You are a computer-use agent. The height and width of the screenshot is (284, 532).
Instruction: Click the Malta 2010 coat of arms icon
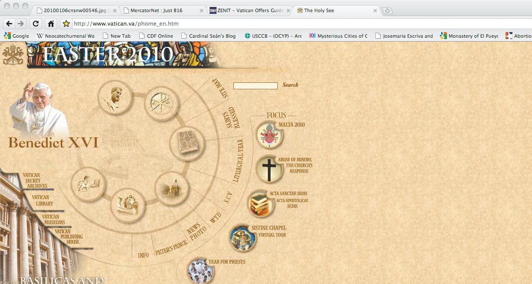(x=269, y=135)
